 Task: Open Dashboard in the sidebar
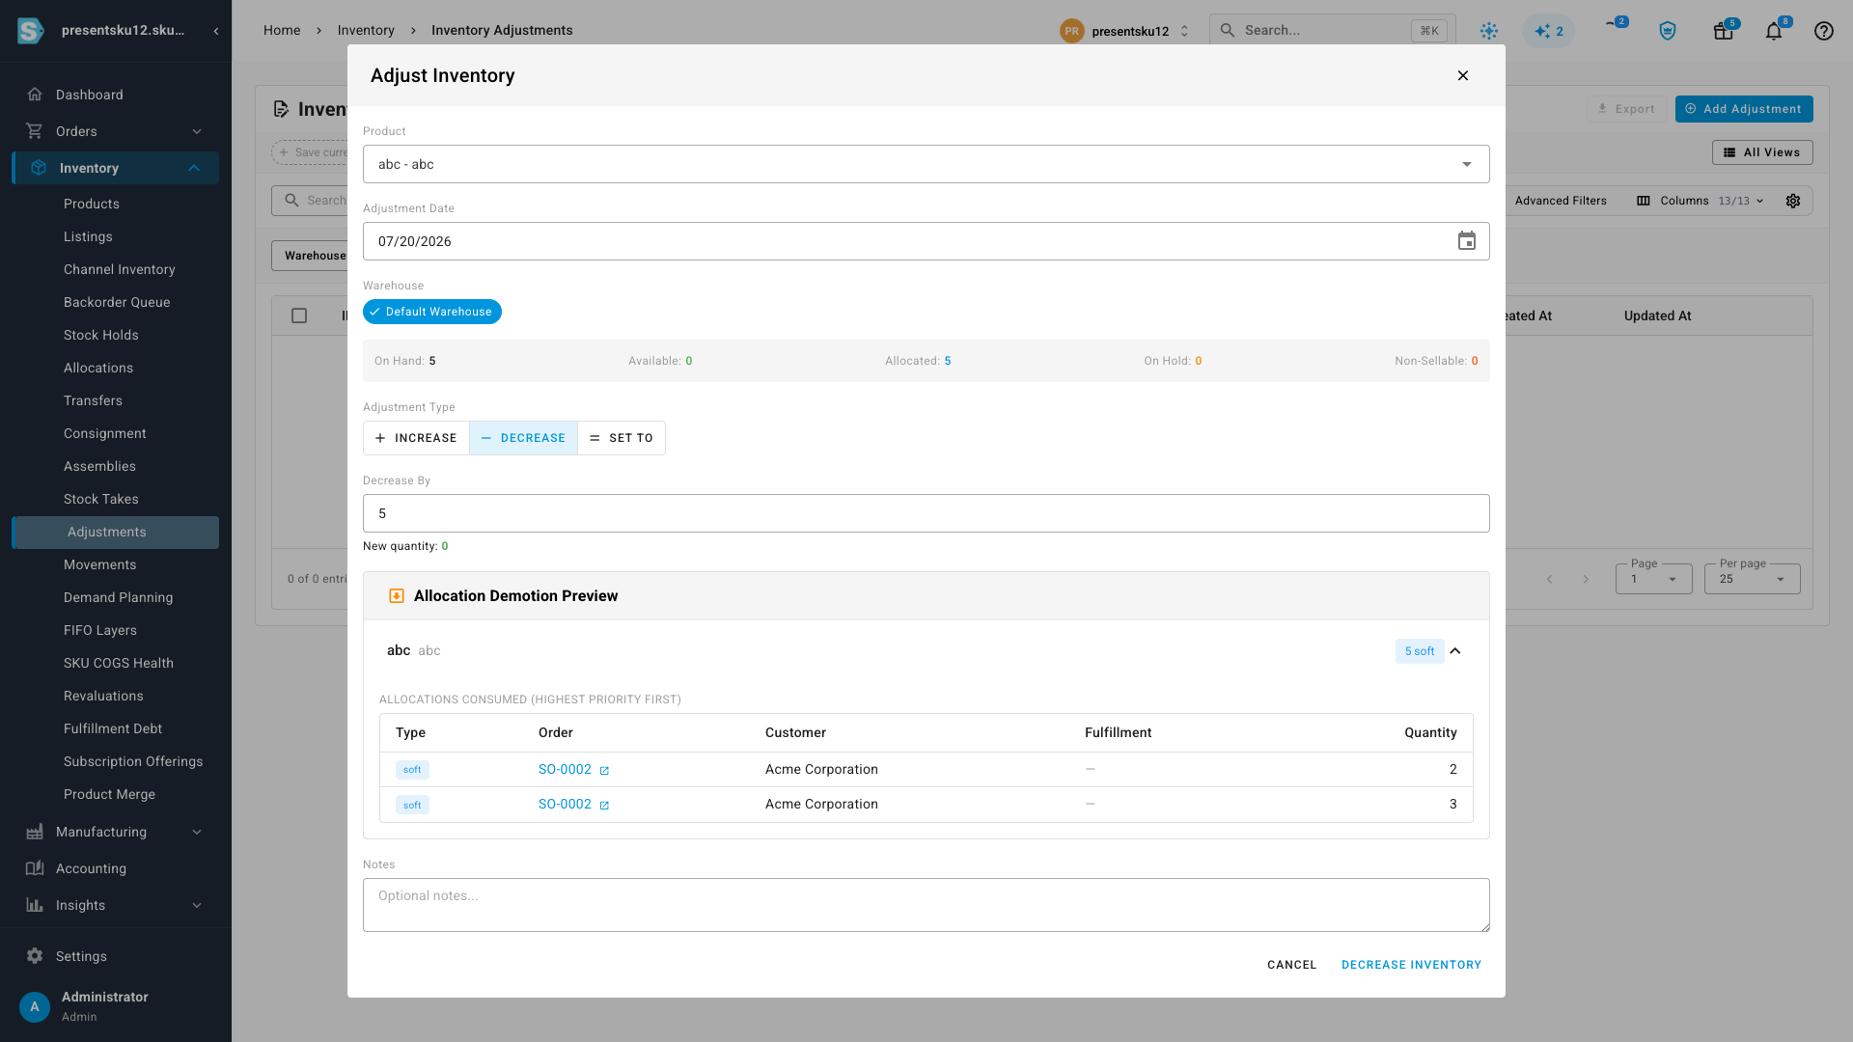[89, 95]
